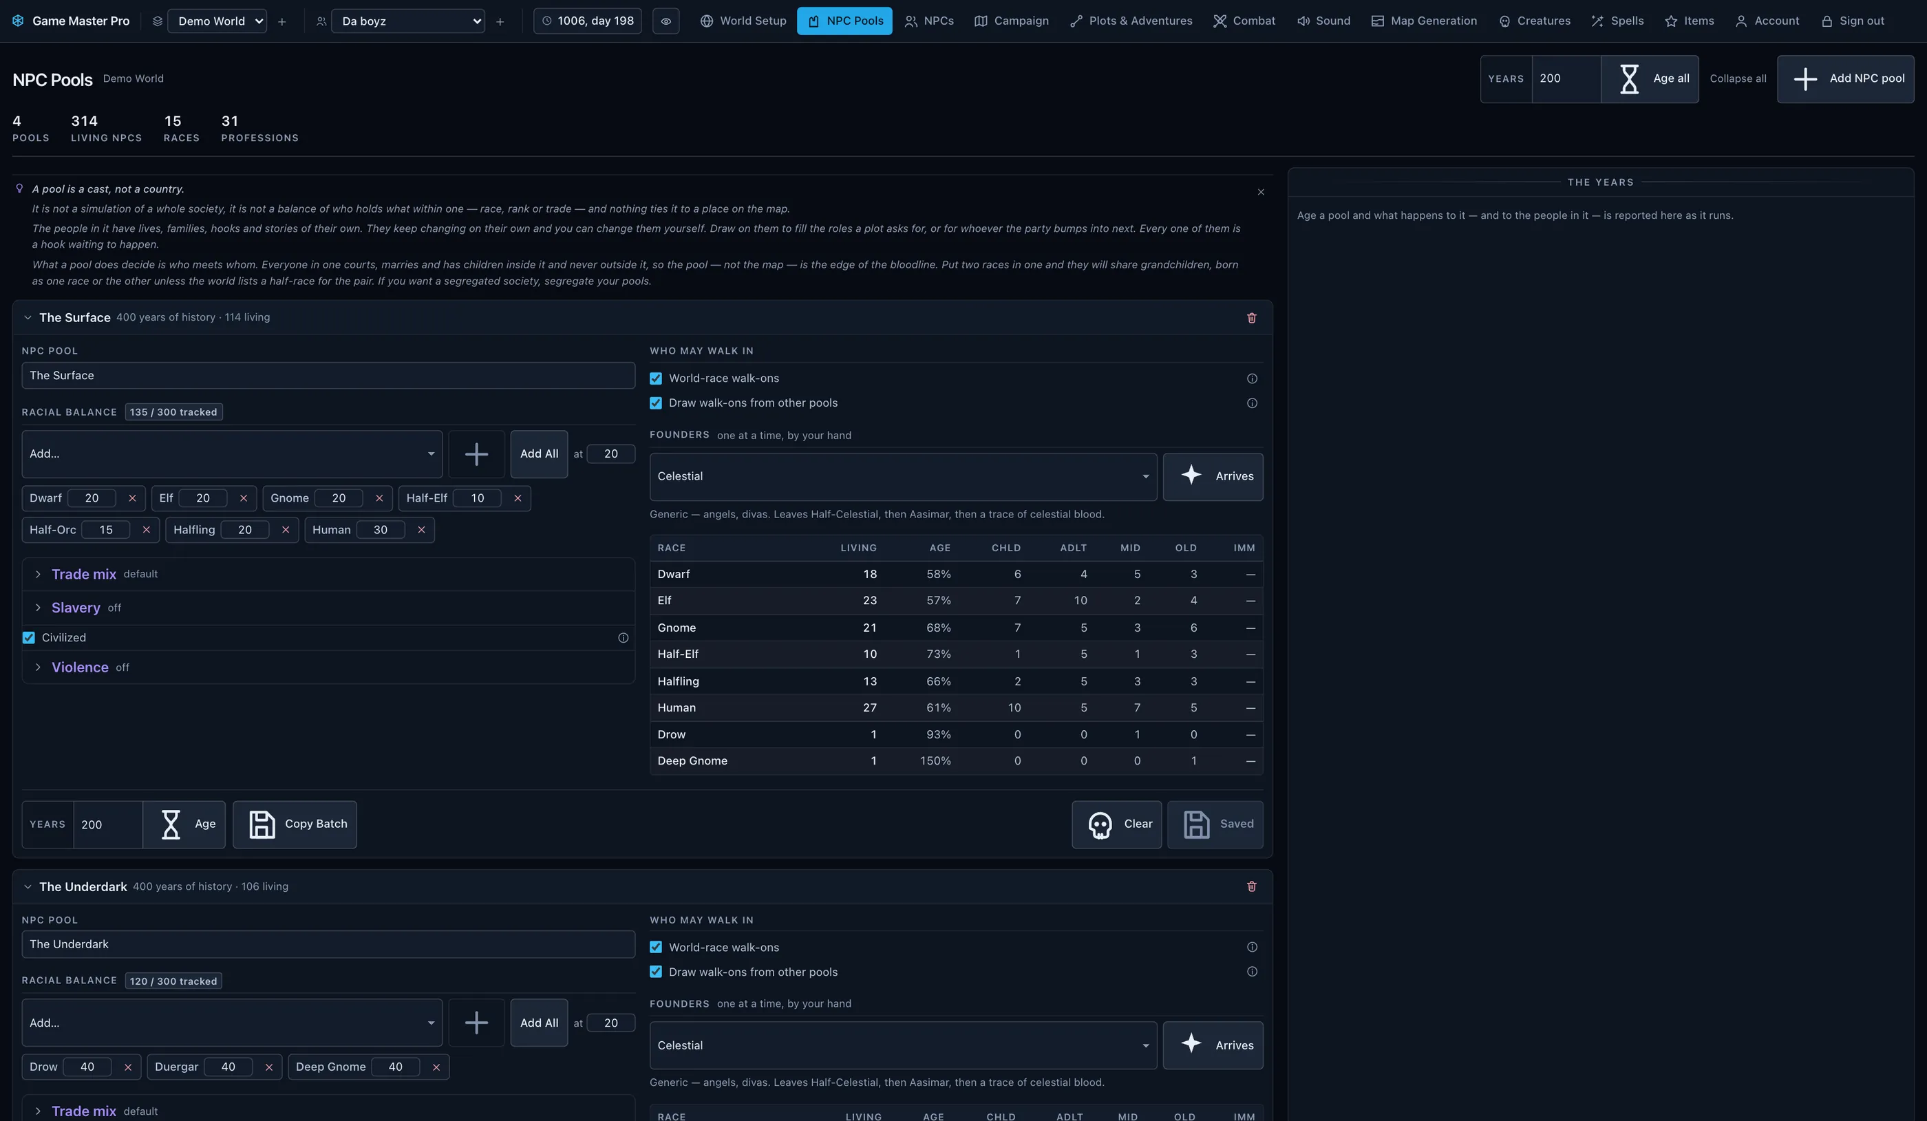Toggle Underdark draw walk-ons from other pools
This screenshot has height=1121, width=1927.
tap(656, 972)
